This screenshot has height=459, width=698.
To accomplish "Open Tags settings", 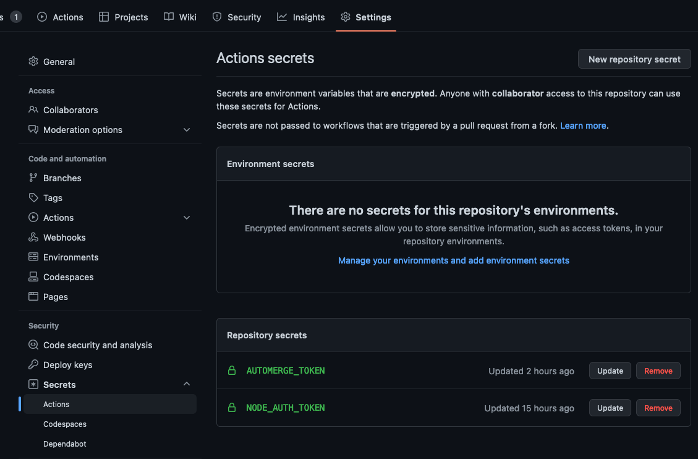I will click(110, 198).
